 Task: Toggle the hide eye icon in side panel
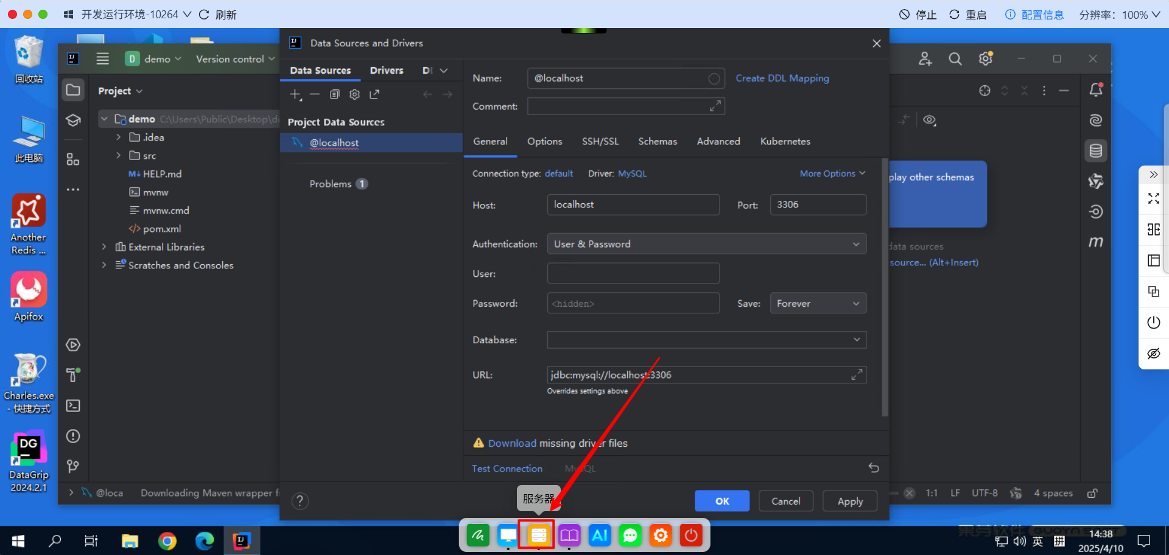pos(1154,354)
